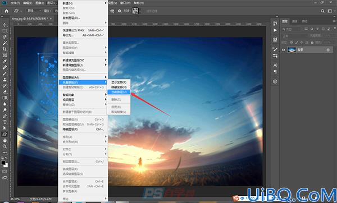This screenshot has width=337, height=203.
Task: Select the Crop tool
Action: pos(4,49)
